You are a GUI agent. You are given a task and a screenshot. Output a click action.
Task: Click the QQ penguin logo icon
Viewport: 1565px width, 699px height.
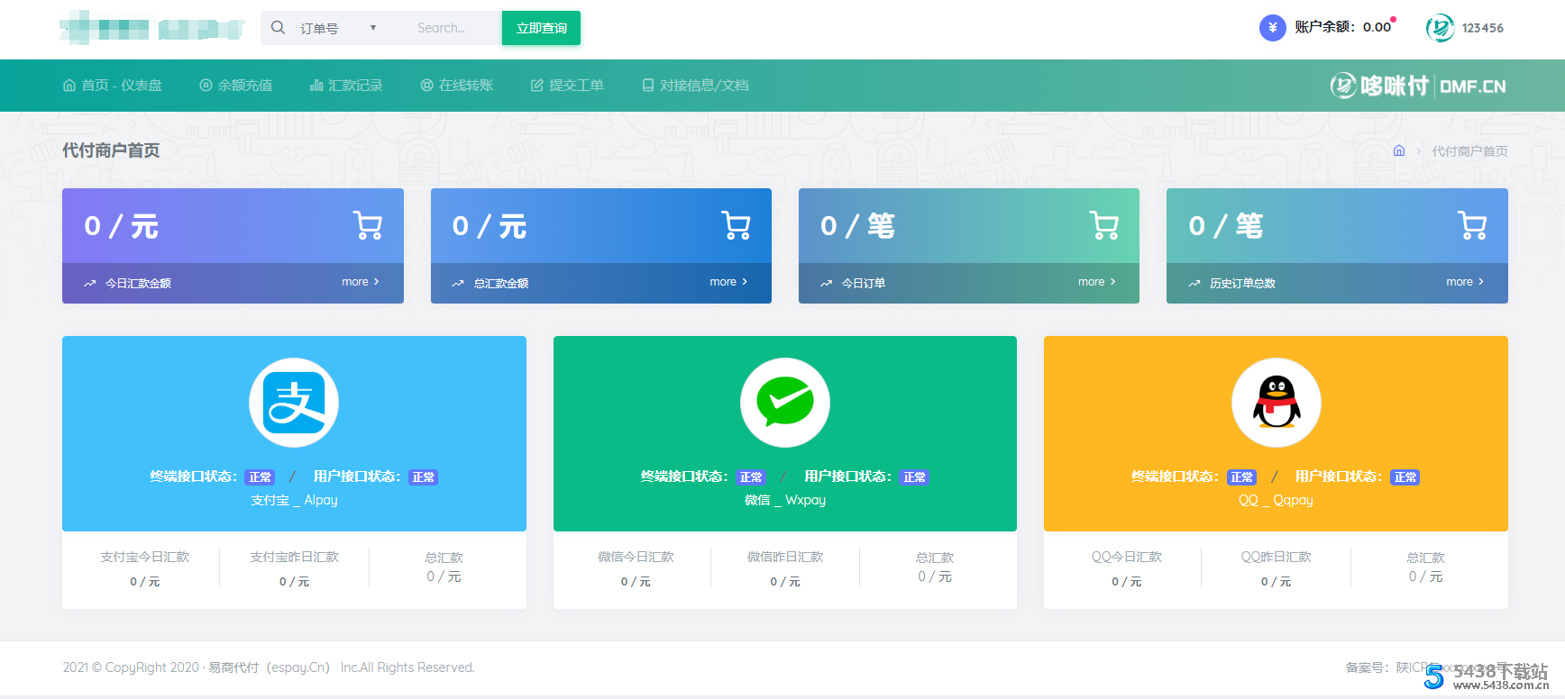(1276, 403)
